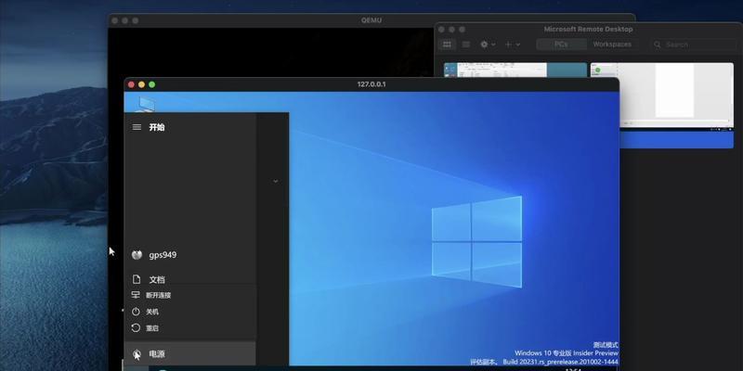Open 文档 (Documents) in the Start menu
The height and width of the screenshot is (371, 743).
190,280
